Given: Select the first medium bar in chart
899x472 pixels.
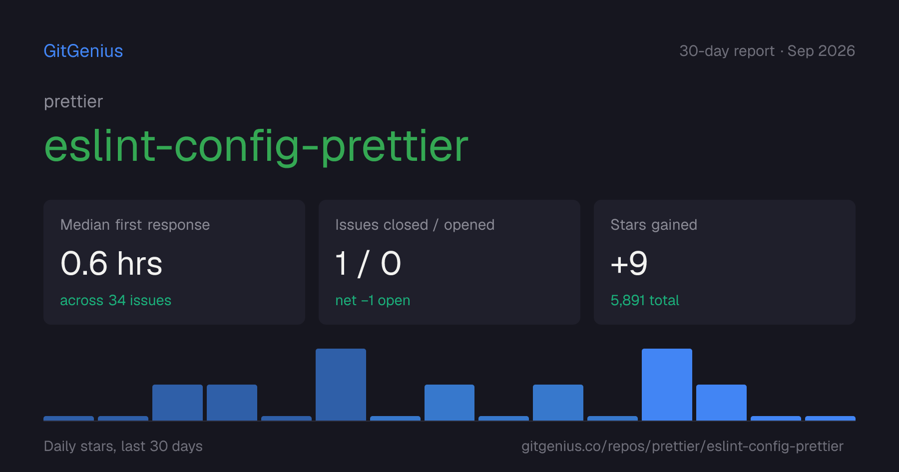Looking at the screenshot, I should click(177, 403).
